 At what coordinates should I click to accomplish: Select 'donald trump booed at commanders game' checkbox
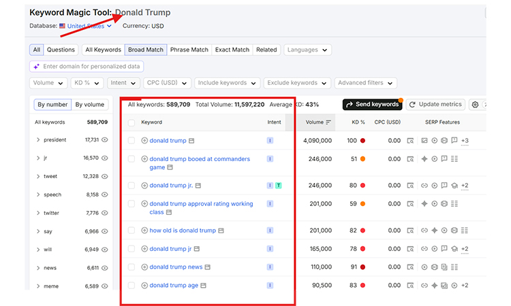131,158
